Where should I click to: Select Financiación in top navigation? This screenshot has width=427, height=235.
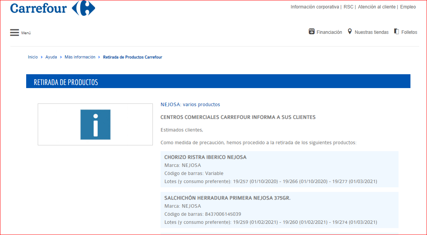(329, 32)
